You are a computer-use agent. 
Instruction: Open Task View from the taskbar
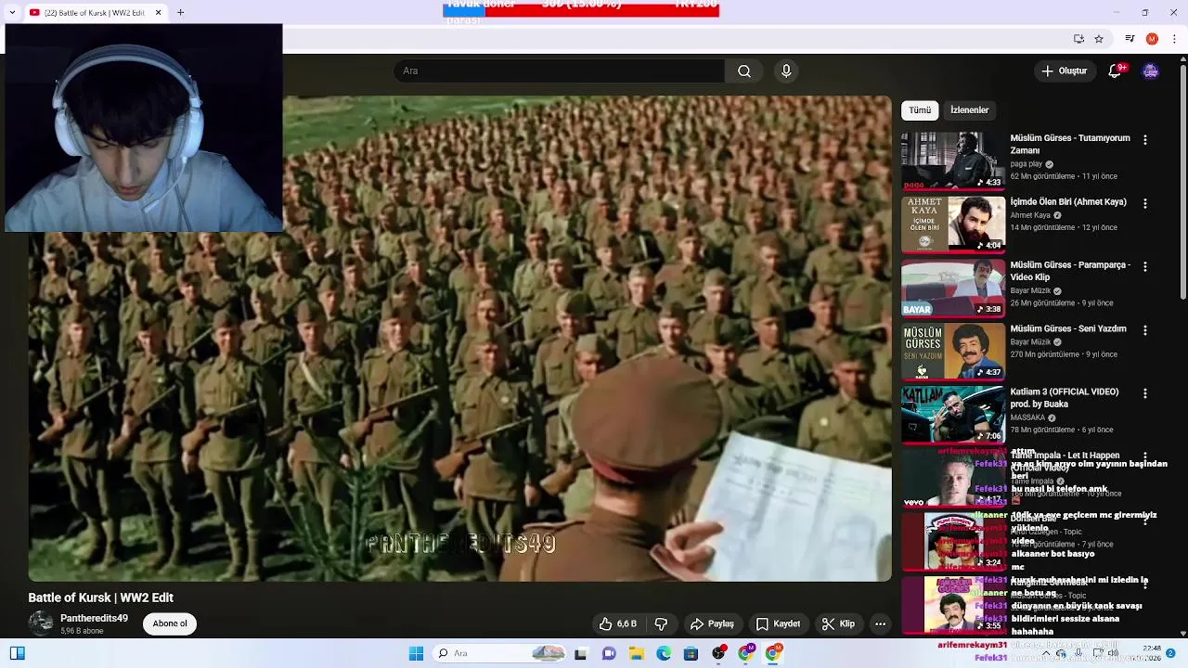(580, 653)
